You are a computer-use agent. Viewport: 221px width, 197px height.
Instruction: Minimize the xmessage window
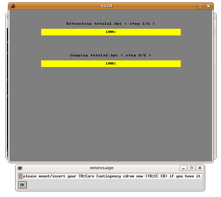click(183, 168)
